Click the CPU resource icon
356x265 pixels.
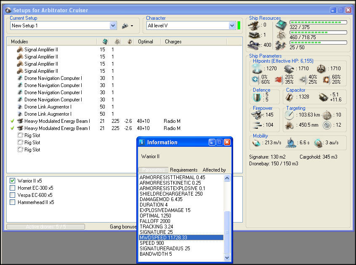click(281, 25)
